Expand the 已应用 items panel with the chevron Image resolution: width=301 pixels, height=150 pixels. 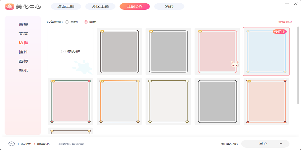click(x=11, y=144)
